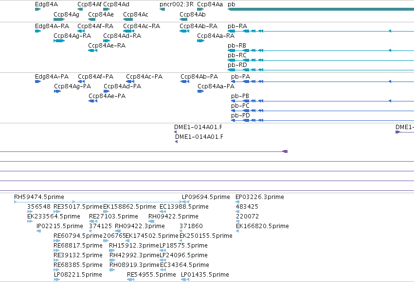Image resolution: width=414 pixels, height=282 pixels.
Task: Click the Ccp84Ab gene label
Action: click(x=193, y=15)
